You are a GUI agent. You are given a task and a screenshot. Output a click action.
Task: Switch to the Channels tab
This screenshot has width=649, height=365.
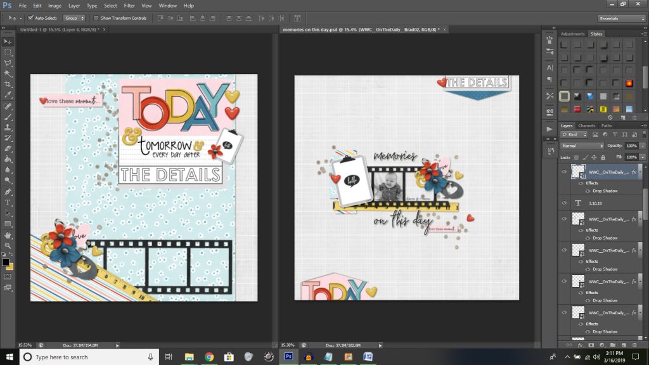587,125
